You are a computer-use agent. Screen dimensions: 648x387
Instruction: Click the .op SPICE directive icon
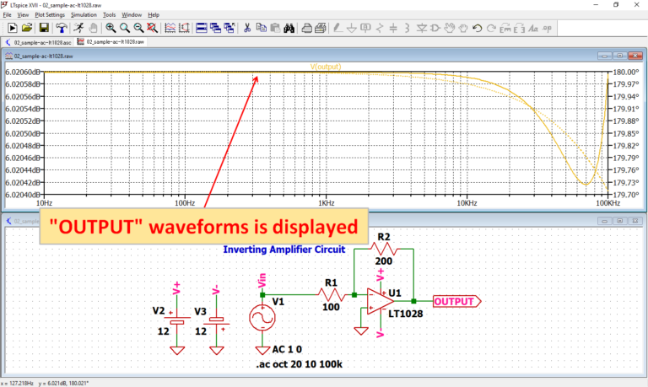coord(548,28)
